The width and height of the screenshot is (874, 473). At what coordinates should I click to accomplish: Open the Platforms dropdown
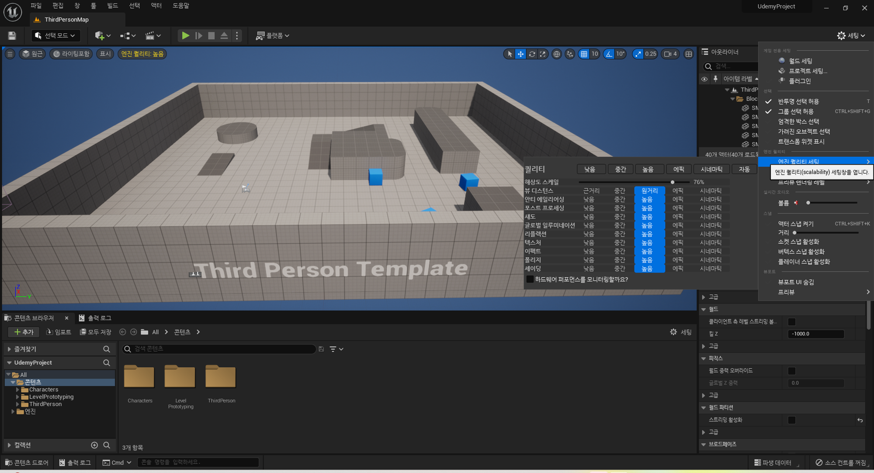[273, 35]
